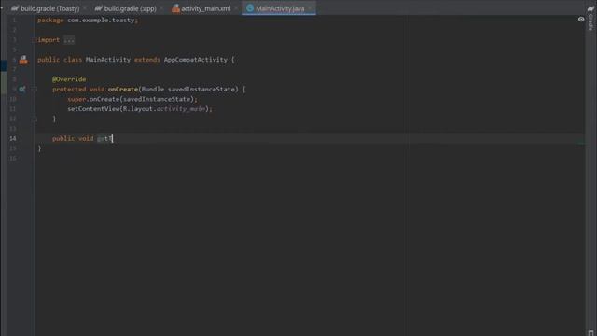Click the super keyword
Screen dimensions: 597x336
click(76, 100)
